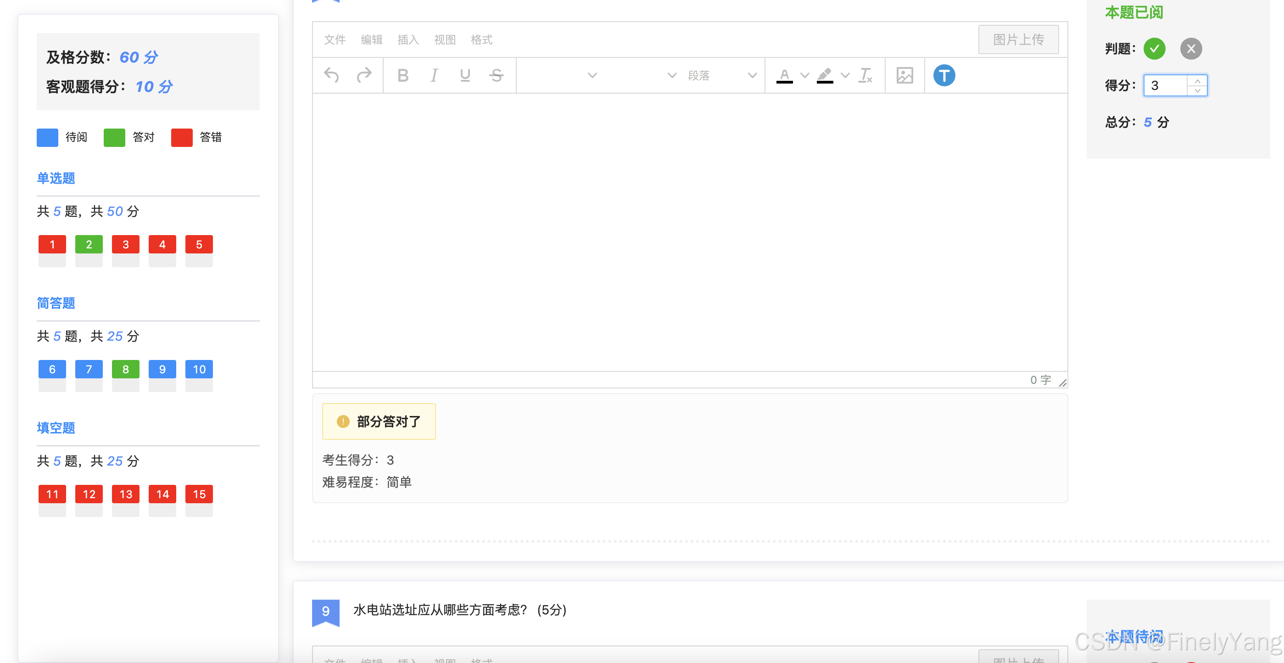
Task: Click the redo arrow icon
Action: tap(364, 75)
